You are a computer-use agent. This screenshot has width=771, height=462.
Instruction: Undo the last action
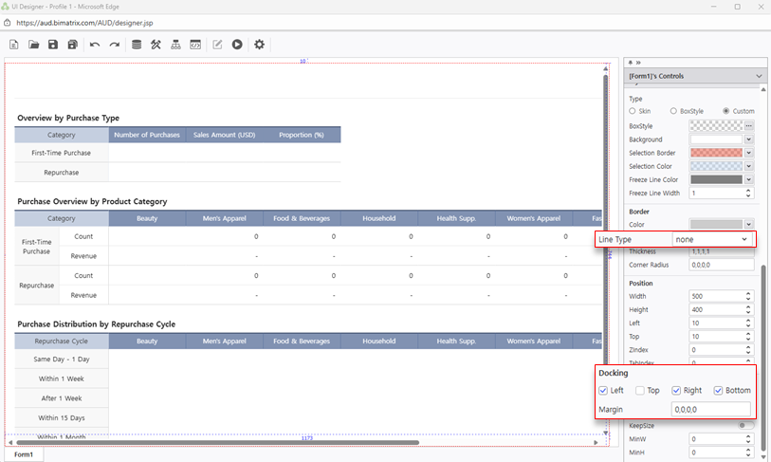tap(95, 45)
